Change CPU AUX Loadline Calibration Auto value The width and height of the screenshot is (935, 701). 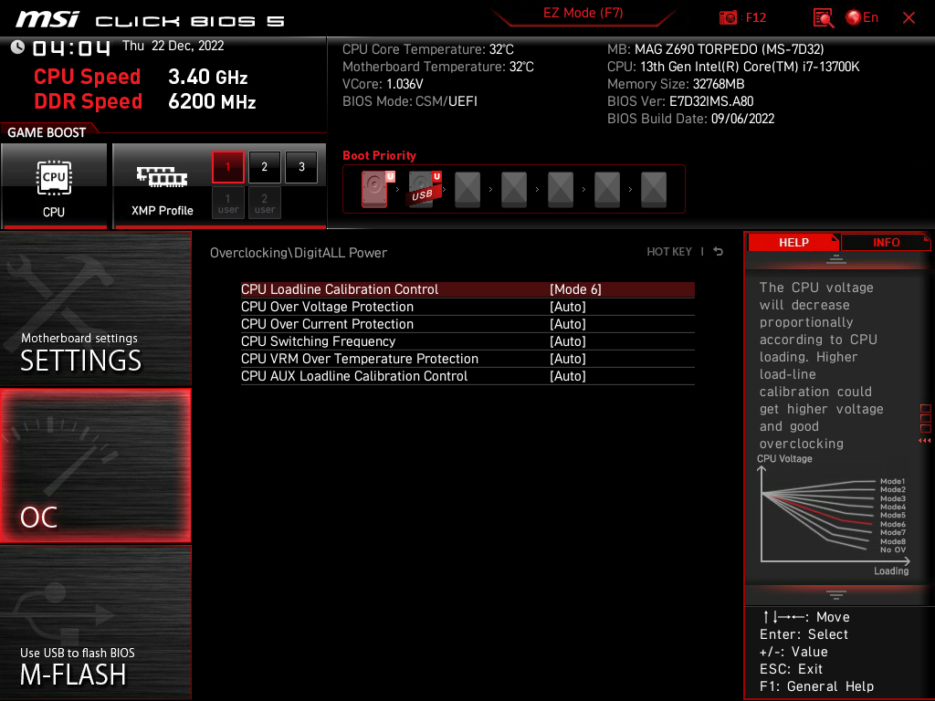click(x=568, y=376)
